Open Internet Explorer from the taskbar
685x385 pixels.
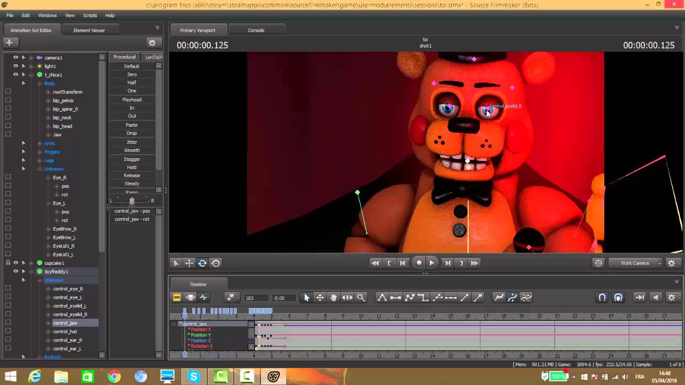35,377
